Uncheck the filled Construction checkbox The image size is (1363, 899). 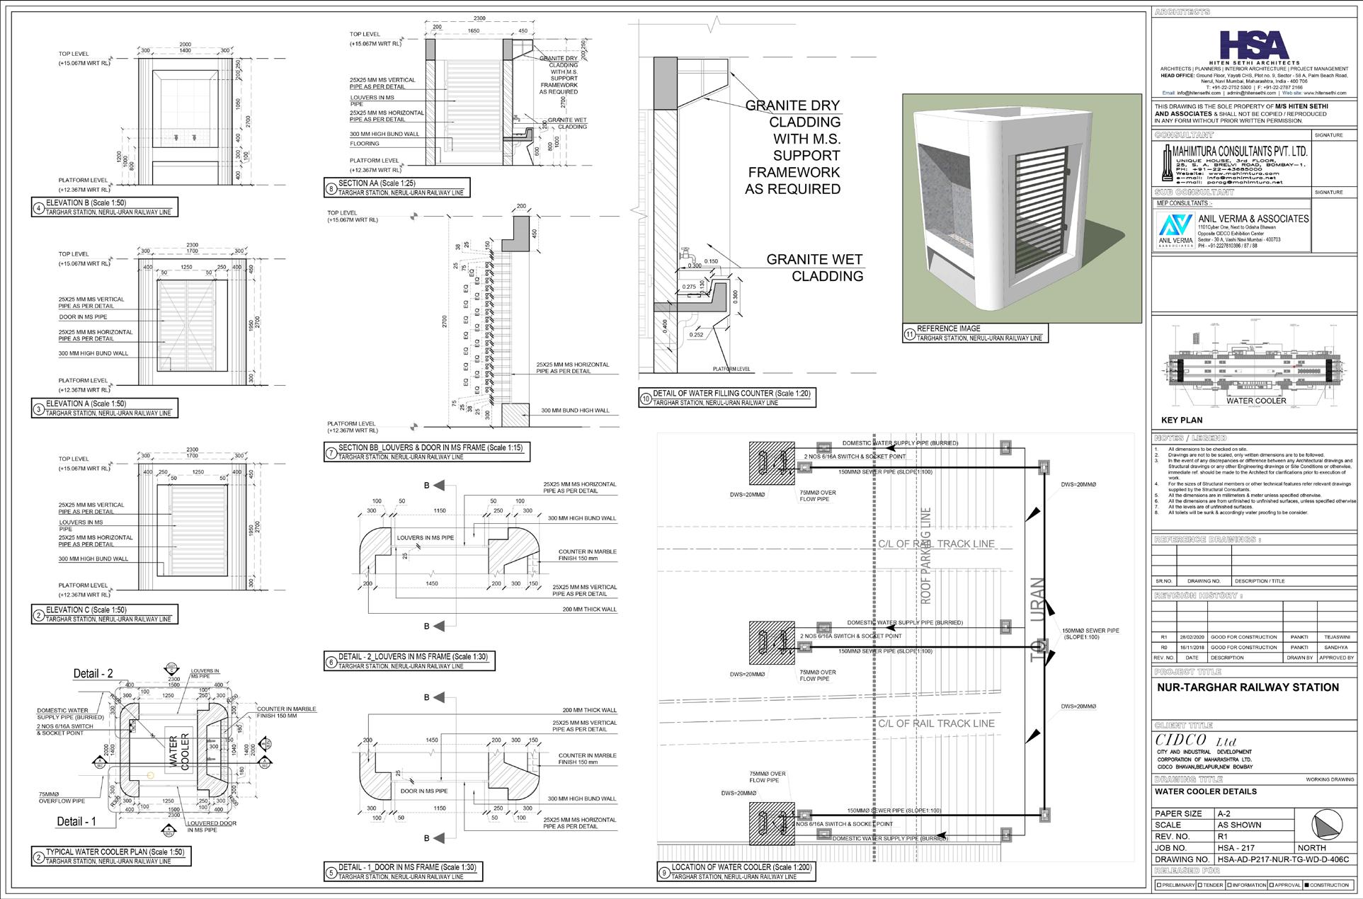tap(1306, 885)
